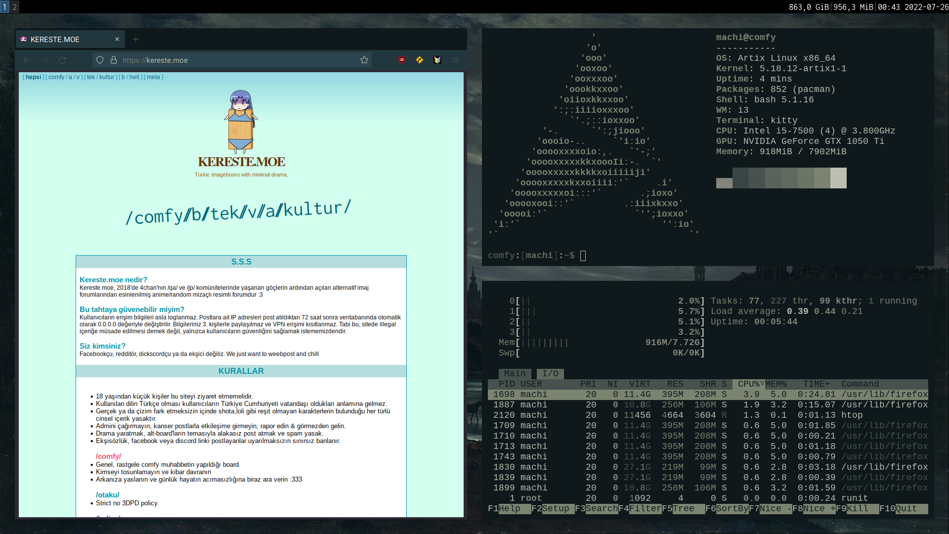The image size is (949, 534).
Task: Click 'Bu tahtaya güvenebilir miyim?' heading
Action: click(x=132, y=310)
